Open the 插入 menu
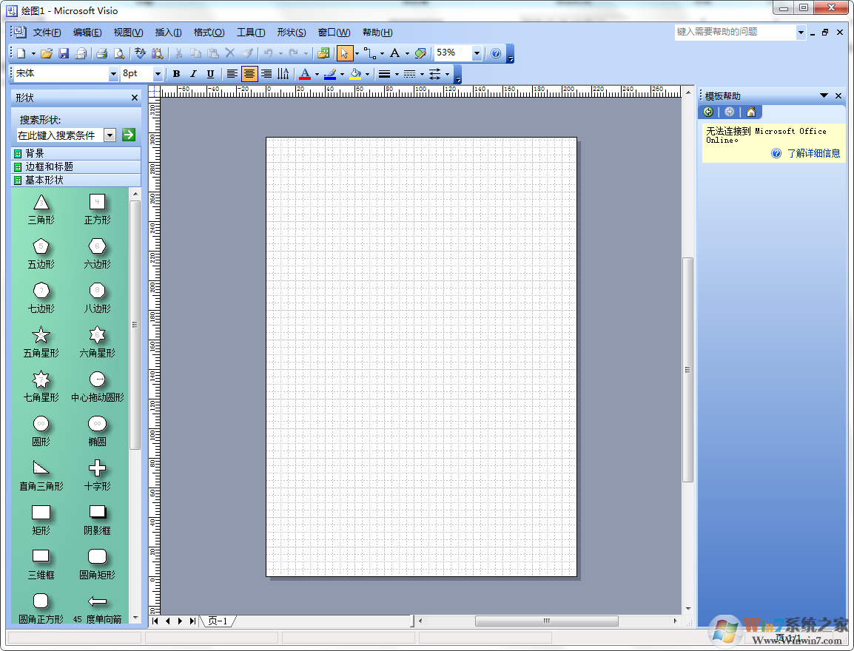Image resolution: width=854 pixels, height=651 pixels. 167,32
